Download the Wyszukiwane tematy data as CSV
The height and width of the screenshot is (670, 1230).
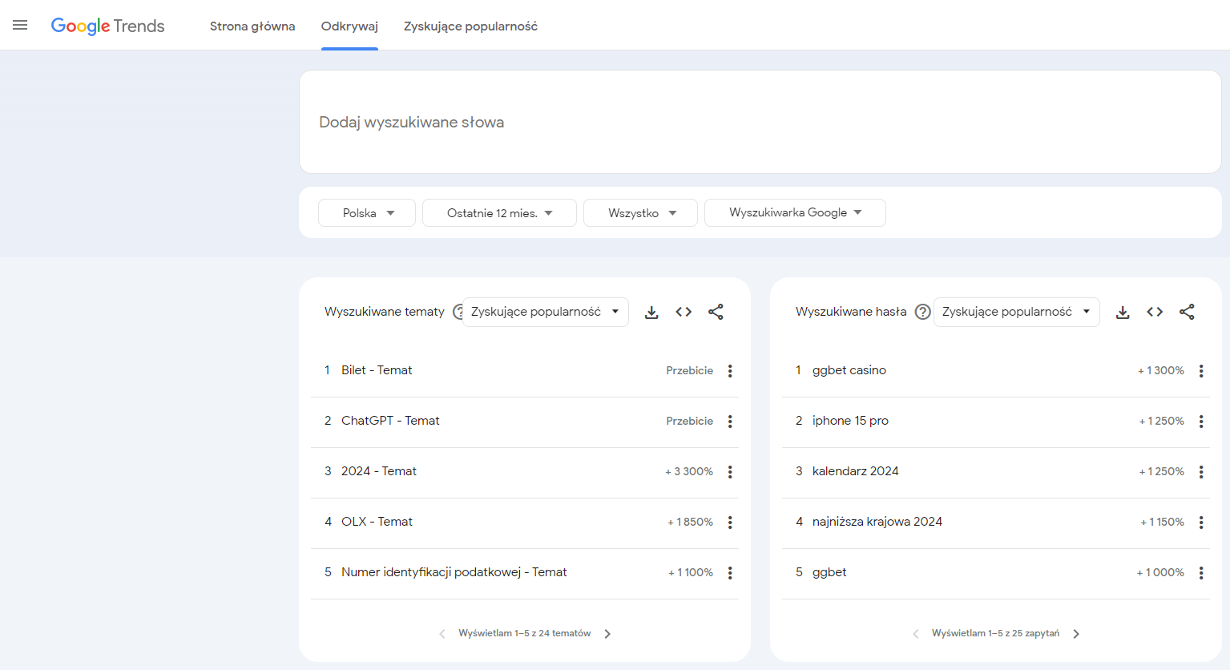pyautogui.click(x=651, y=312)
